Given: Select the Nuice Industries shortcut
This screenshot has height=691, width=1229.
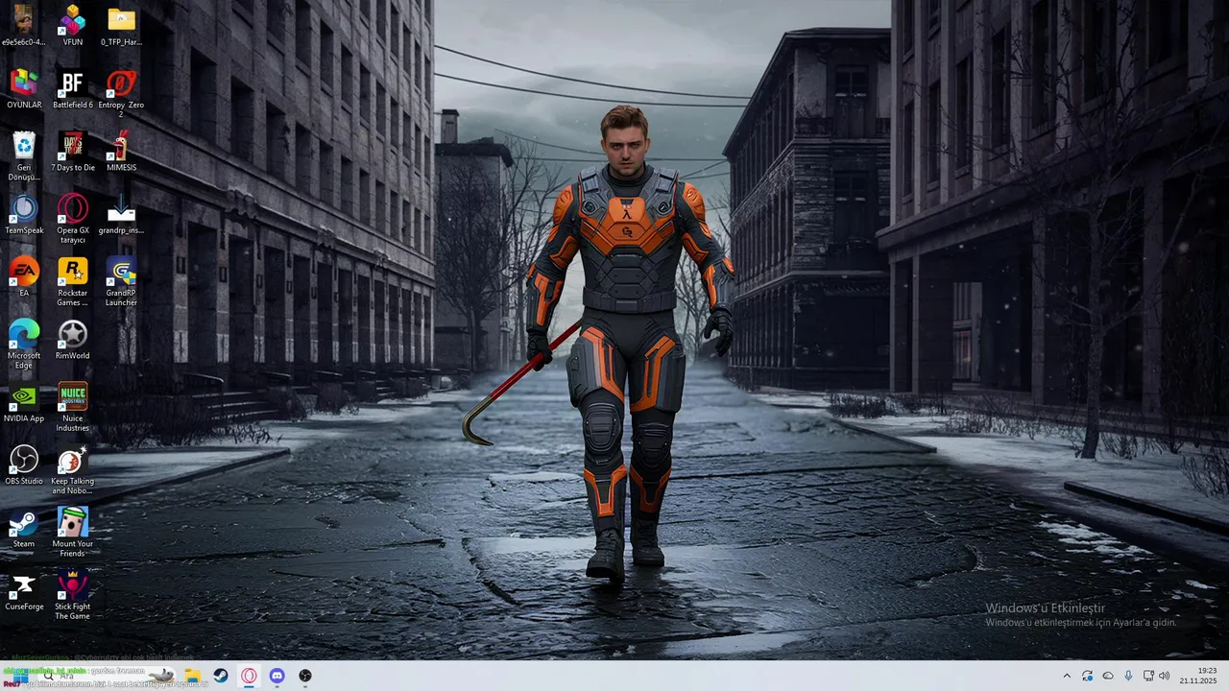Looking at the screenshot, I should [x=72, y=407].
